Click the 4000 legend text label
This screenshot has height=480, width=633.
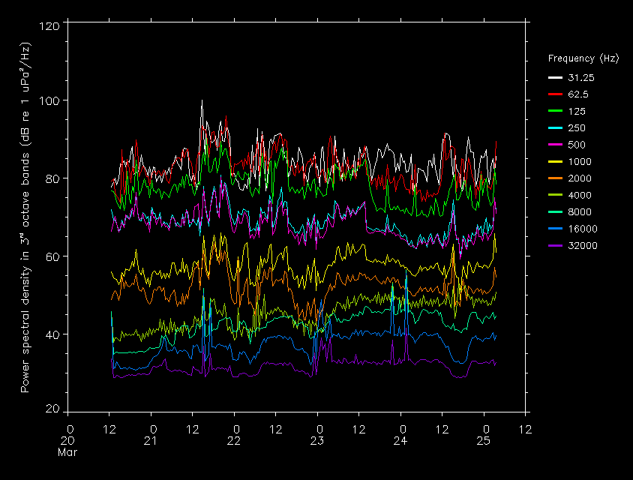(583, 195)
